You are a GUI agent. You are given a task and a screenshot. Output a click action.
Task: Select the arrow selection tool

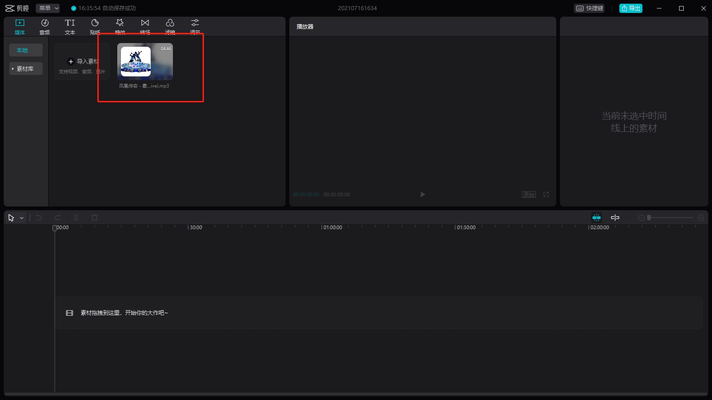pyautogui.click(x=11, y=218)
